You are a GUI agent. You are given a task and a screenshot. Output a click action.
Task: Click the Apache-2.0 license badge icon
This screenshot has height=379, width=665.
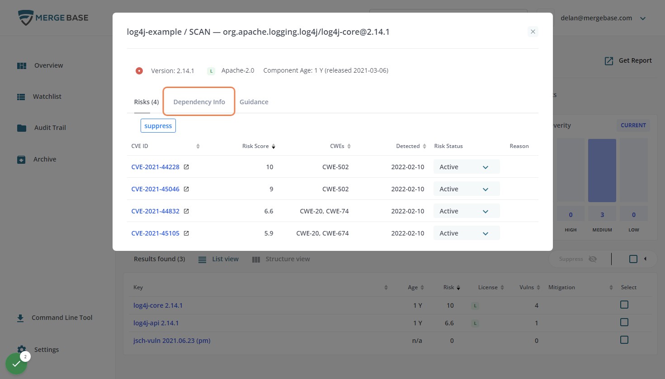[x=211, y=71]
